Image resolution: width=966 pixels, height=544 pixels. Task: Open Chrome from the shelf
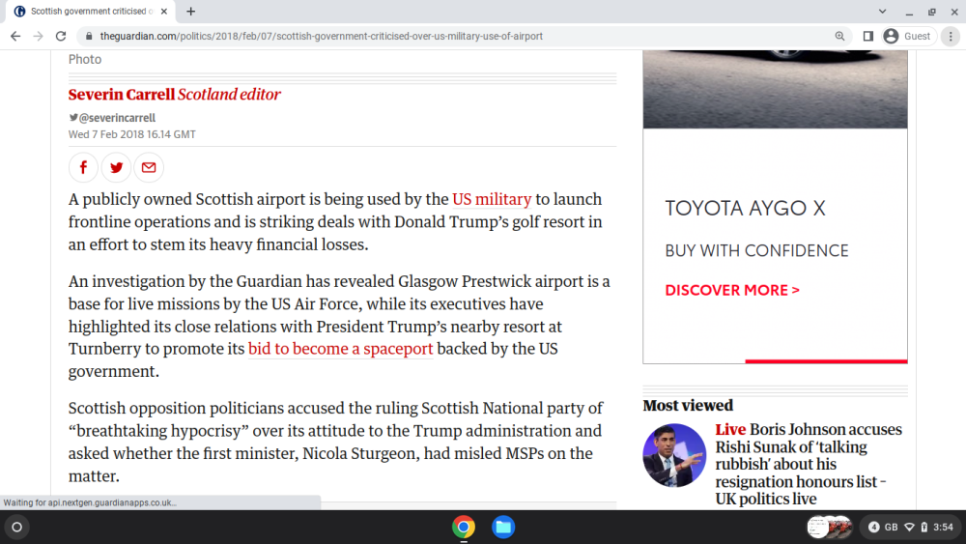tap(464, 527)
